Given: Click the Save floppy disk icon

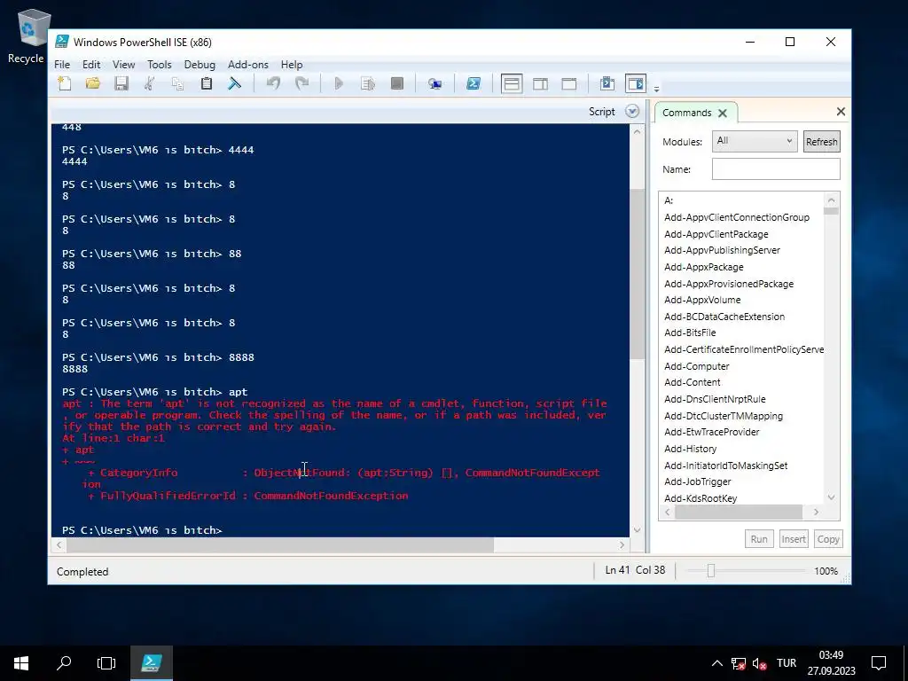Looking at the screenshot, I should (121, 84).
